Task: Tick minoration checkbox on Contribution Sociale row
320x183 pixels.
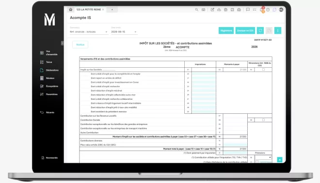Action: point(263,120)
